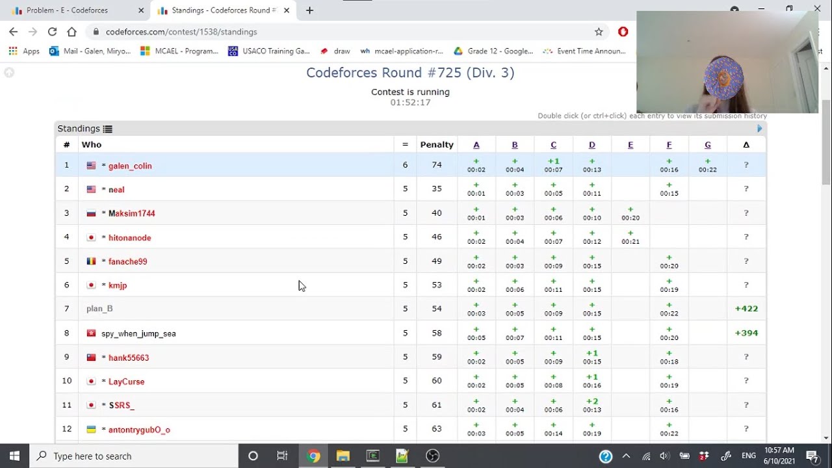Click the help question mark tray icon

606,456
